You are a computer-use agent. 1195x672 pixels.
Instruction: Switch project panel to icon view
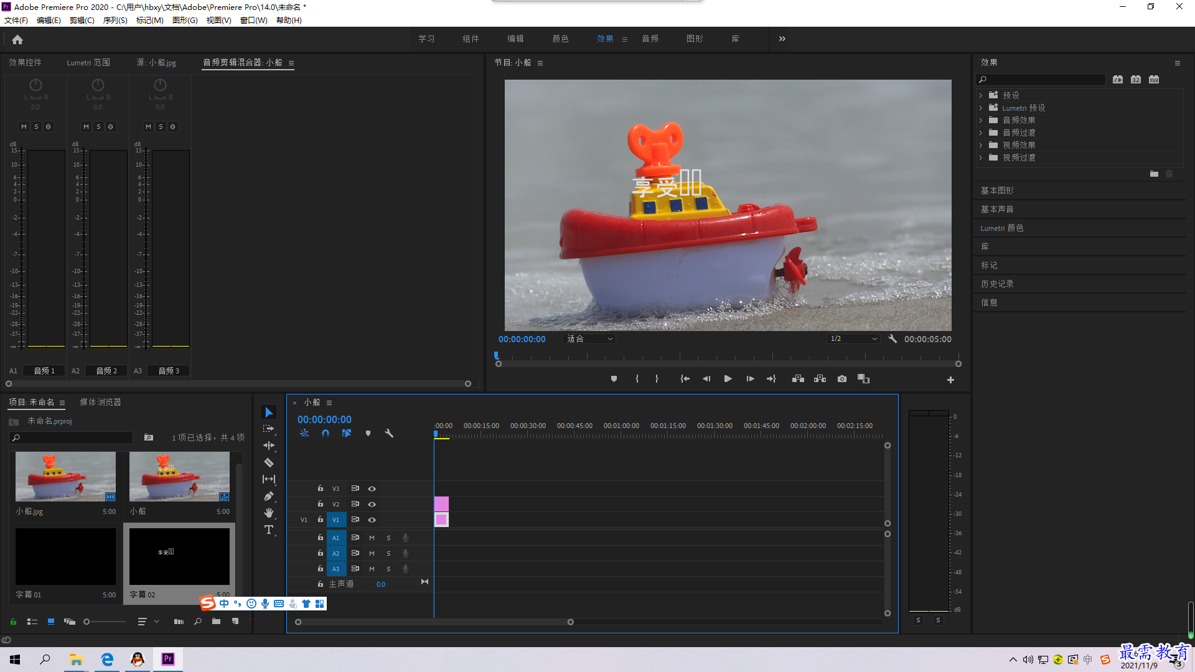[51, 621]
